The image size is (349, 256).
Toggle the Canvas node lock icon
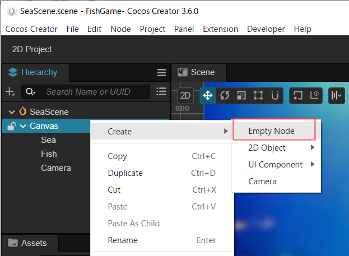point(11,126)
